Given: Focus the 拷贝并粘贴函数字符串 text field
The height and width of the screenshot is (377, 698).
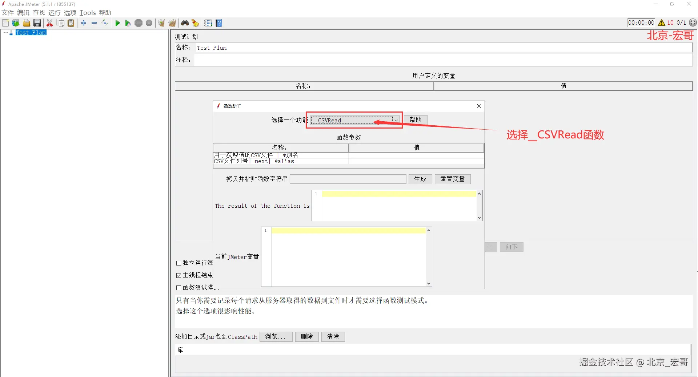Looking at the screenshot, I should coord(348,179).
